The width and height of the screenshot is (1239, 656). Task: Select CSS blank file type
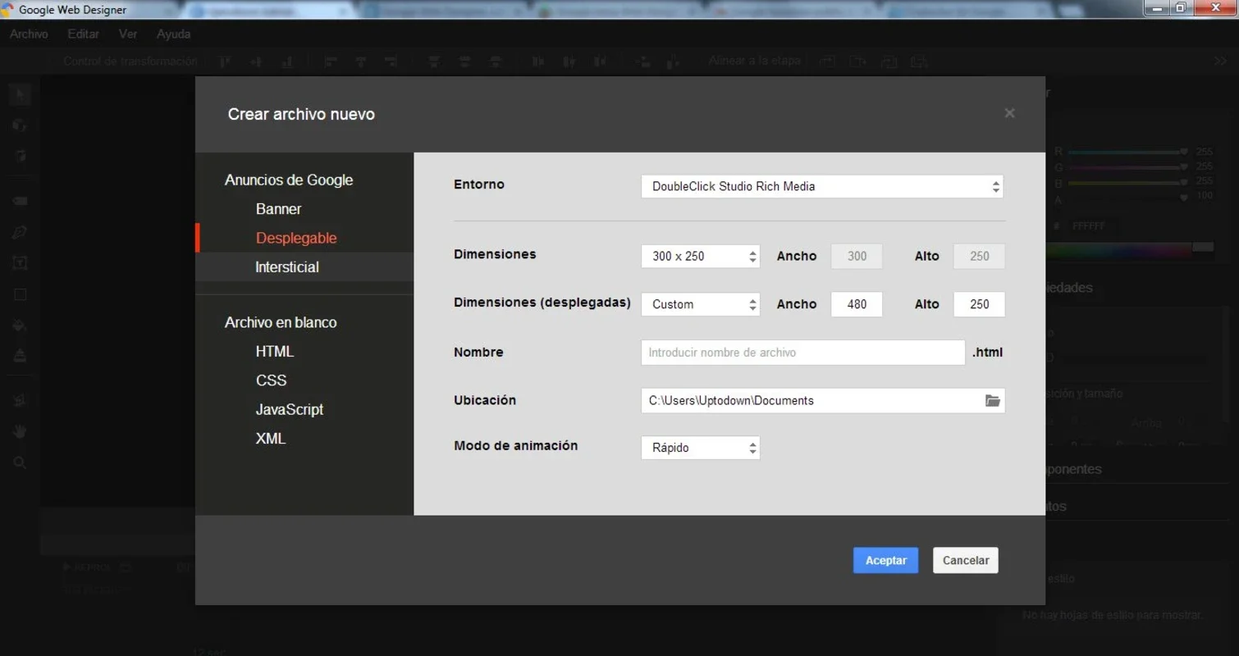tap(272, 380)
